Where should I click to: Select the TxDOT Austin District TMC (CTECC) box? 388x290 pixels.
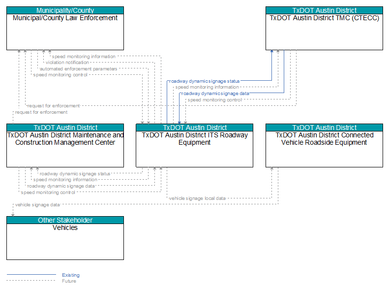tap(324, 29)
